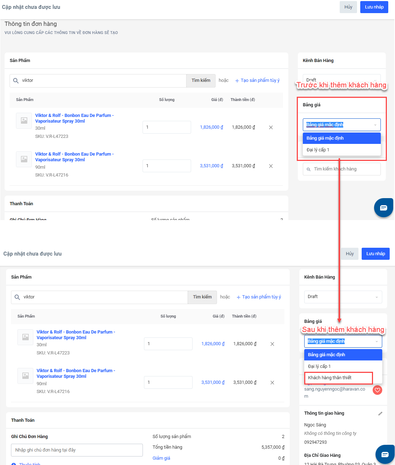Remove the 90ml product row below Thông tin đơn hàng

(271, 166)
